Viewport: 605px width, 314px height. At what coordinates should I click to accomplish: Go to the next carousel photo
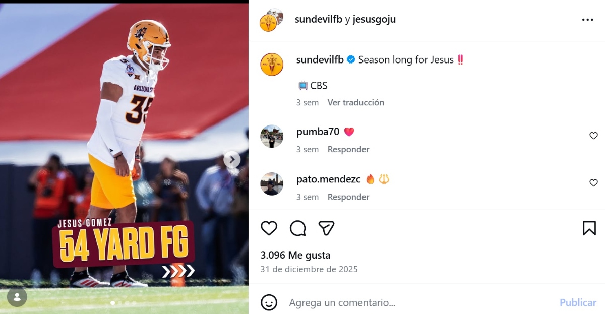tap(232, 160)
